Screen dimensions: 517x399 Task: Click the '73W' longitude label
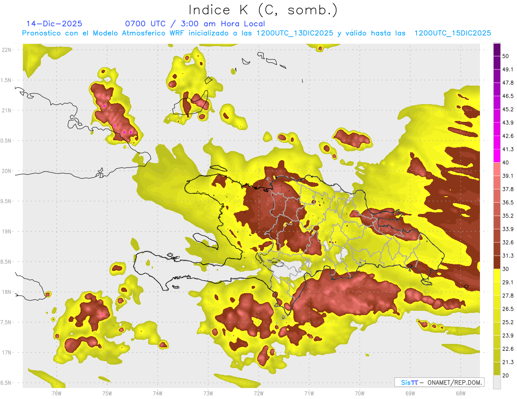tap(208, 393)
